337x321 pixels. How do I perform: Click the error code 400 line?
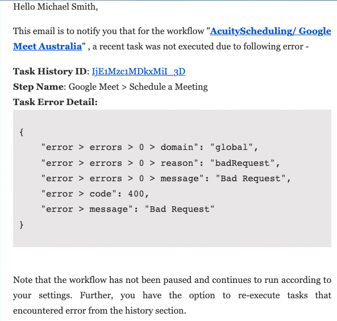(x=95, y=194)
